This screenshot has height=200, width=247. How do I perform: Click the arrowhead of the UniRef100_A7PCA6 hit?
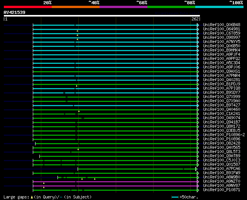(x=196, y=169)
